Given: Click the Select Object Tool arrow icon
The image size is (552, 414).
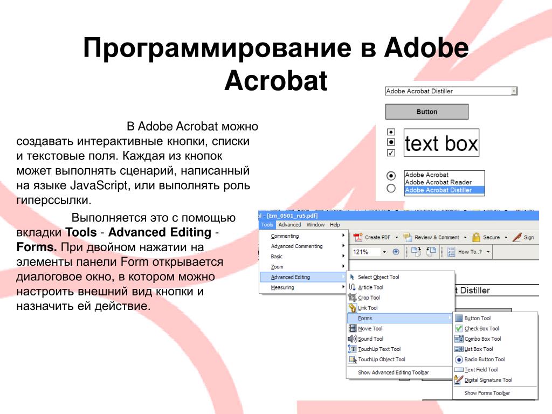Looking at the screenshot, I should tap(352, 277).
